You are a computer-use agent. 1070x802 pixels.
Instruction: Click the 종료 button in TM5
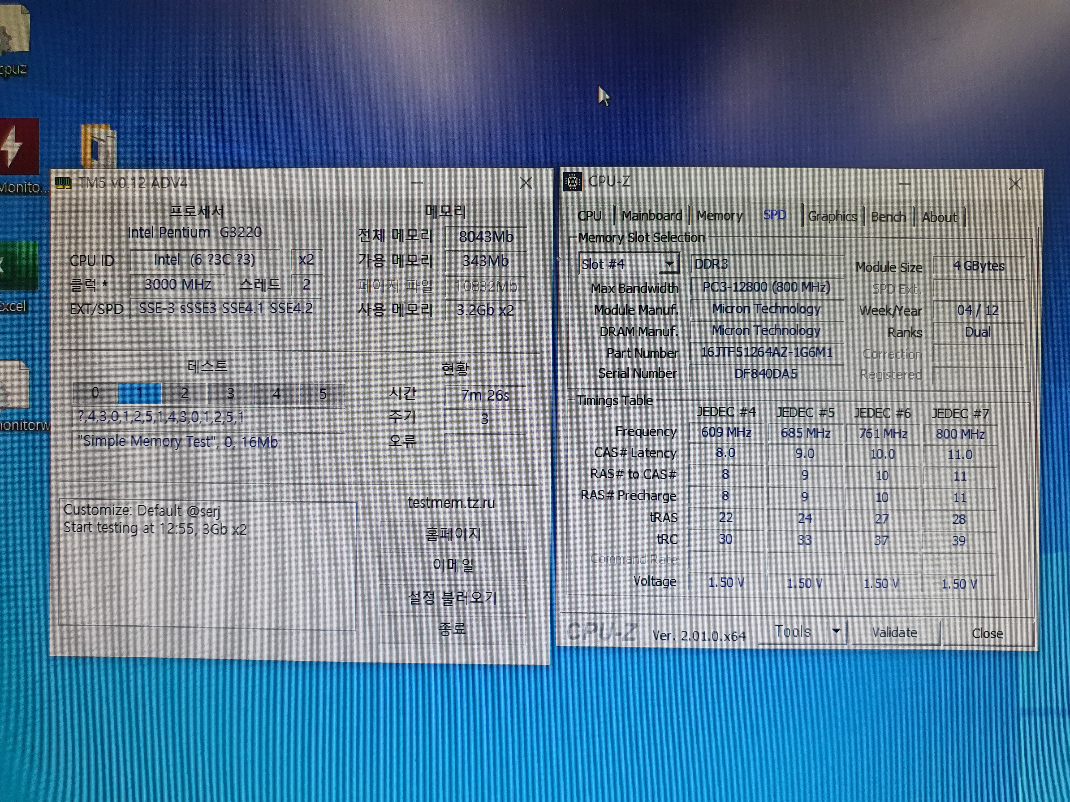coord(453,629)
